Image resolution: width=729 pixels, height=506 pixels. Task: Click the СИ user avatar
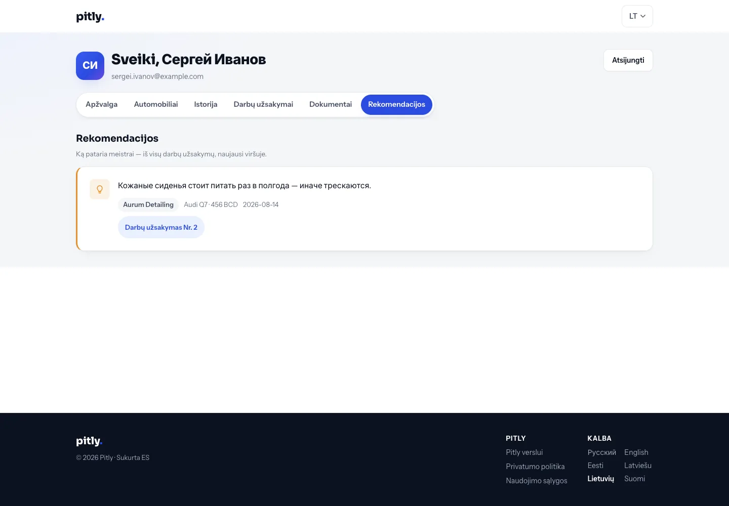[90, 66]
